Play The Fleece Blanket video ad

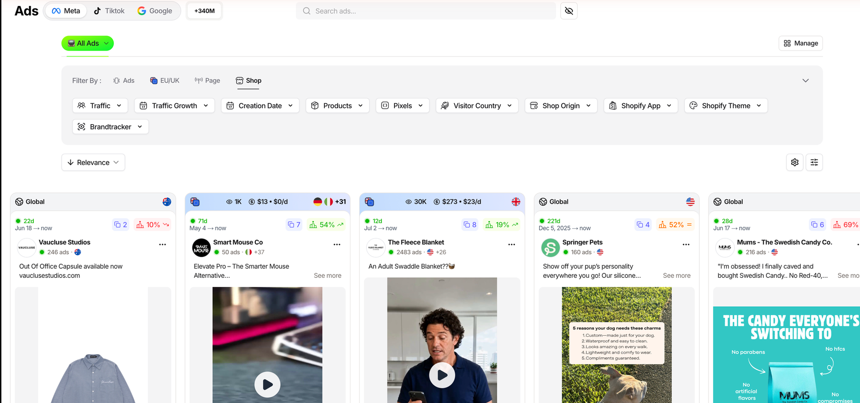442,375
